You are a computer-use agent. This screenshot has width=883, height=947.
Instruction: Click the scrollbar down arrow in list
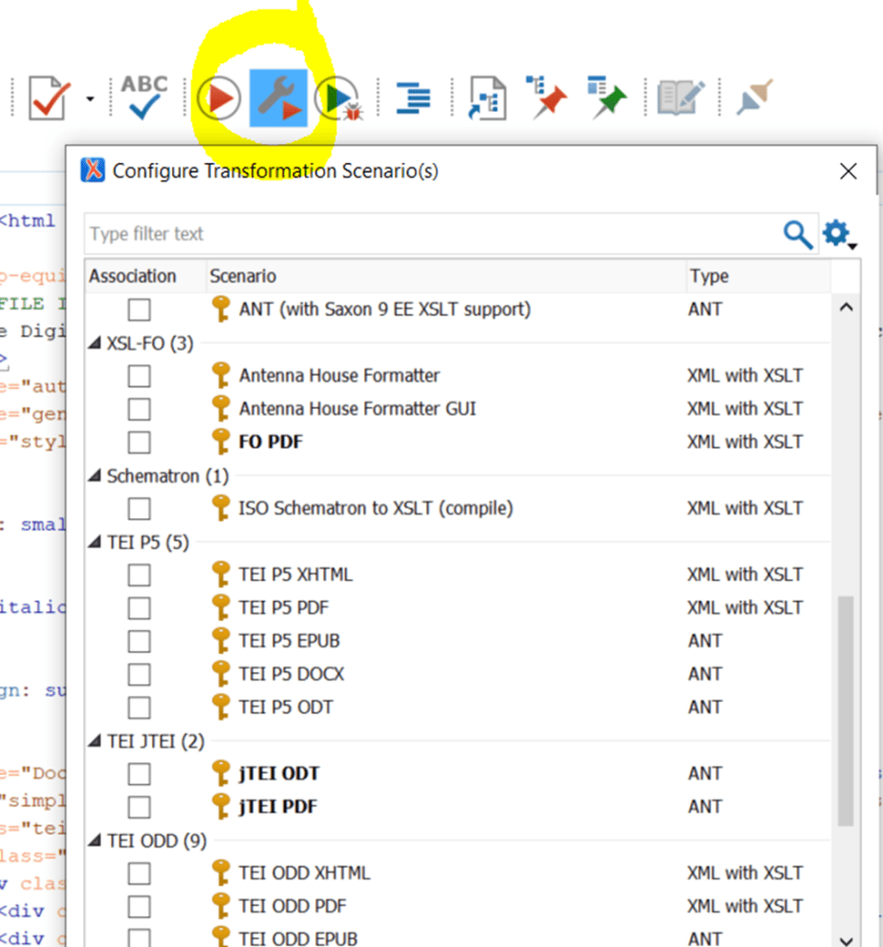click(846, 937)
